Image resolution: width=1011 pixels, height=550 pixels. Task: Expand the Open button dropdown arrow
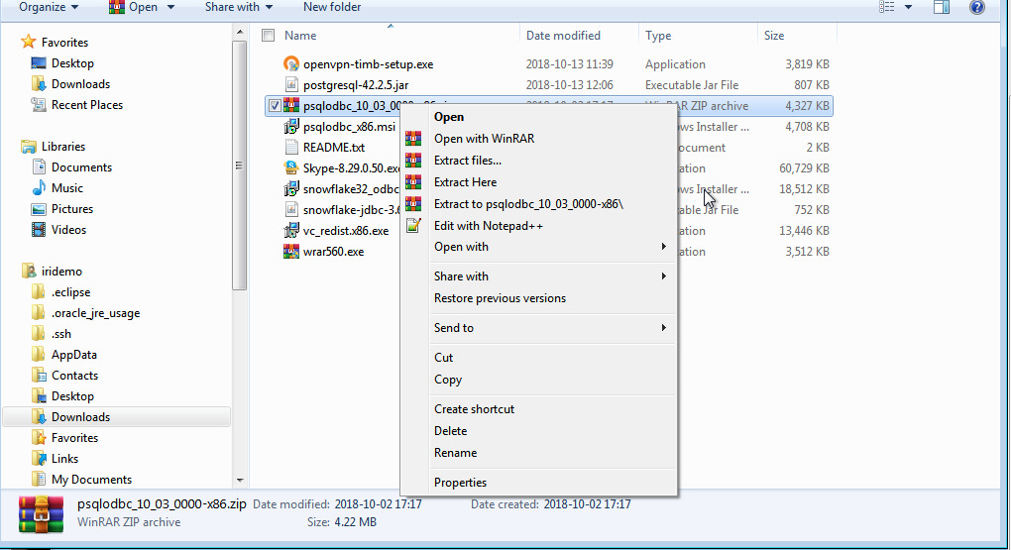tap(170, 7)
